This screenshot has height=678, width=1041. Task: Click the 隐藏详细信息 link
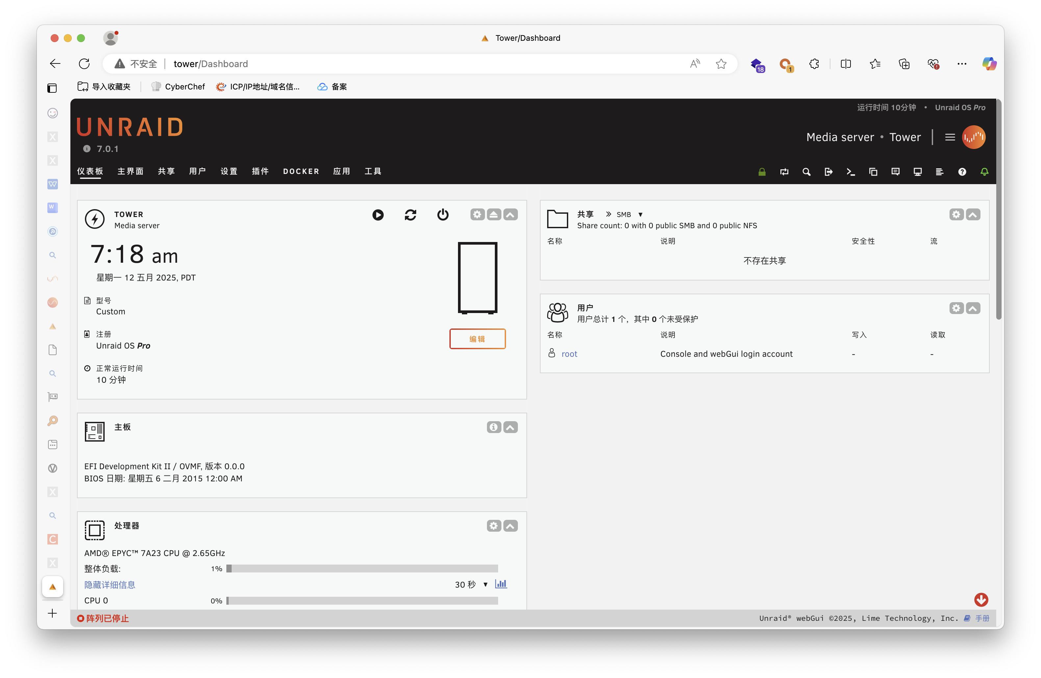pyautogui.click(x=110, y=585)
